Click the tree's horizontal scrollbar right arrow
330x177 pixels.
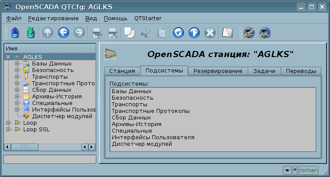point(92,147)
